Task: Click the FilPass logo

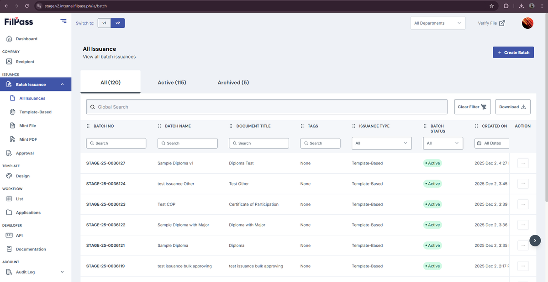Action: click(19, 21)
